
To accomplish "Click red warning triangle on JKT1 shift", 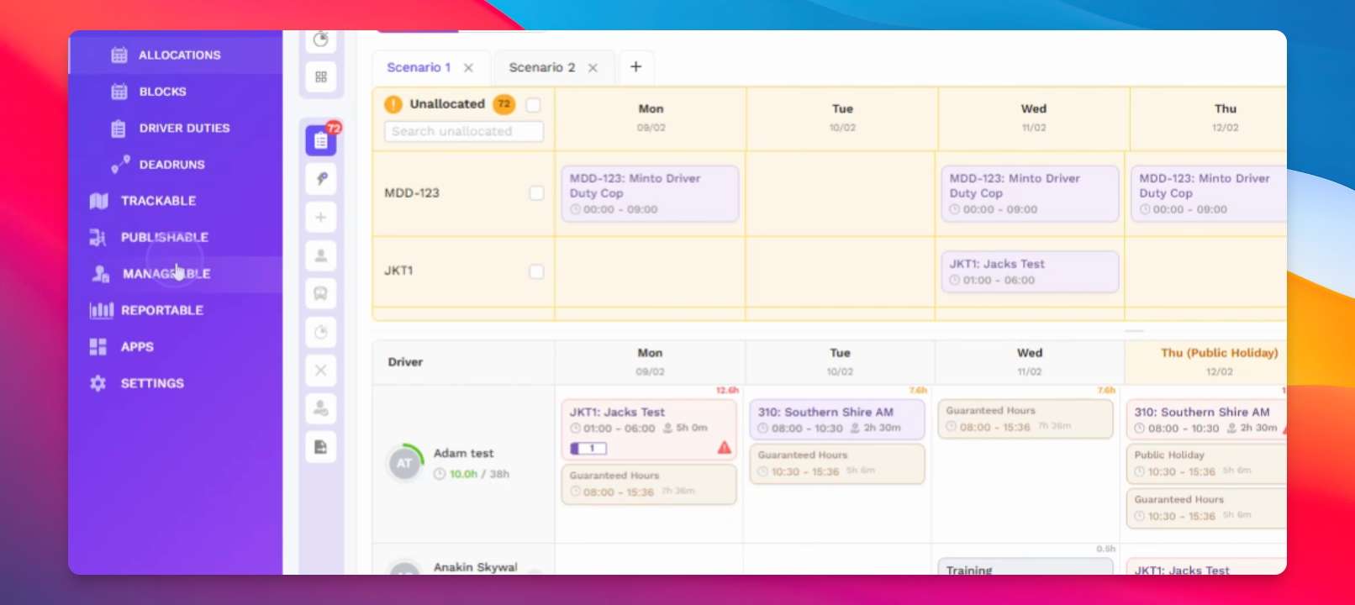I will 725,448.
